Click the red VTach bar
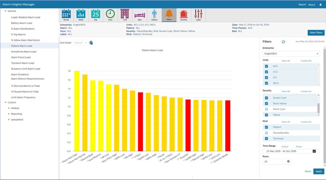326x180 pixels. pyautogui.click(x=140, y=121)
